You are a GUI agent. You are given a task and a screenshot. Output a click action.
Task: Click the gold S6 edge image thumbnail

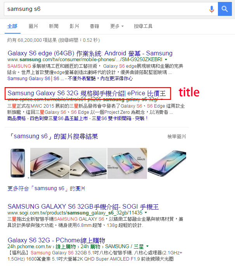88,163
